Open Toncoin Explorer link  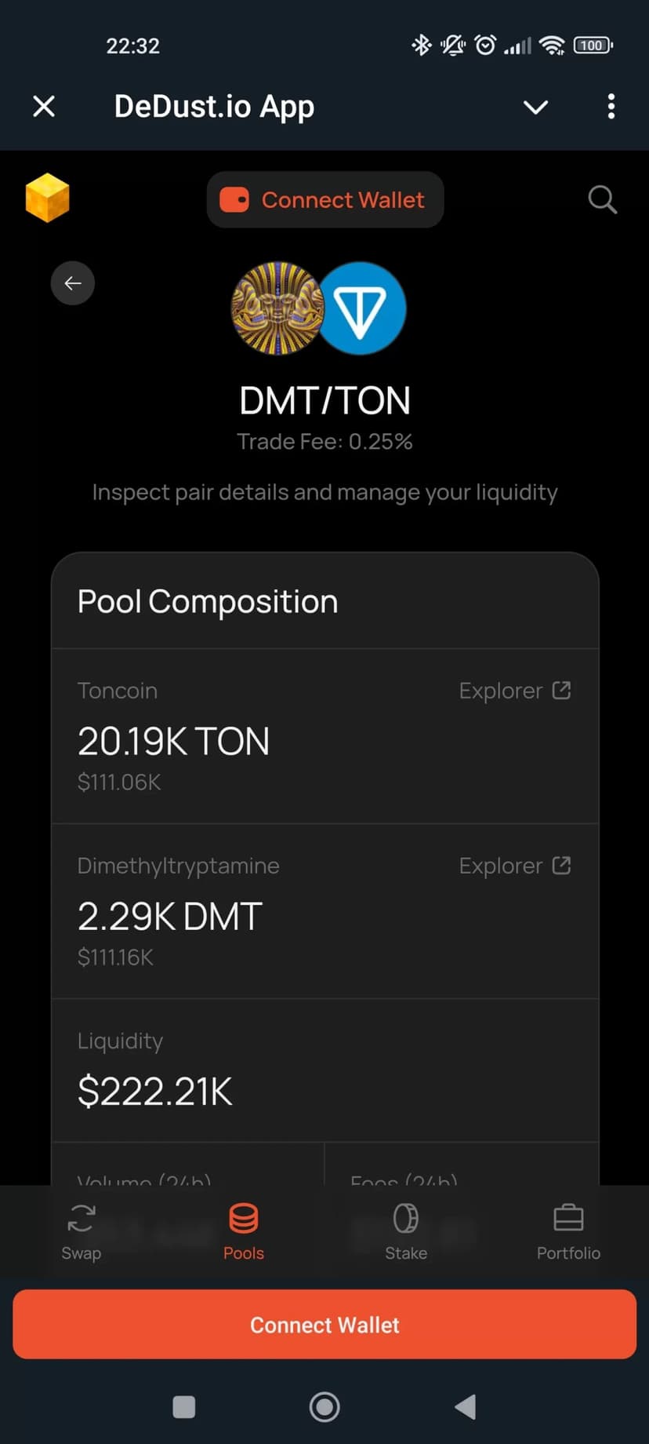(x=514, y=691)
